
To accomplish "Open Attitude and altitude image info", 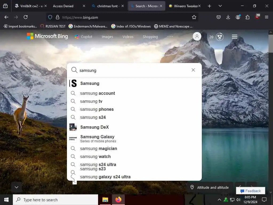I will [x=210, y=187].
